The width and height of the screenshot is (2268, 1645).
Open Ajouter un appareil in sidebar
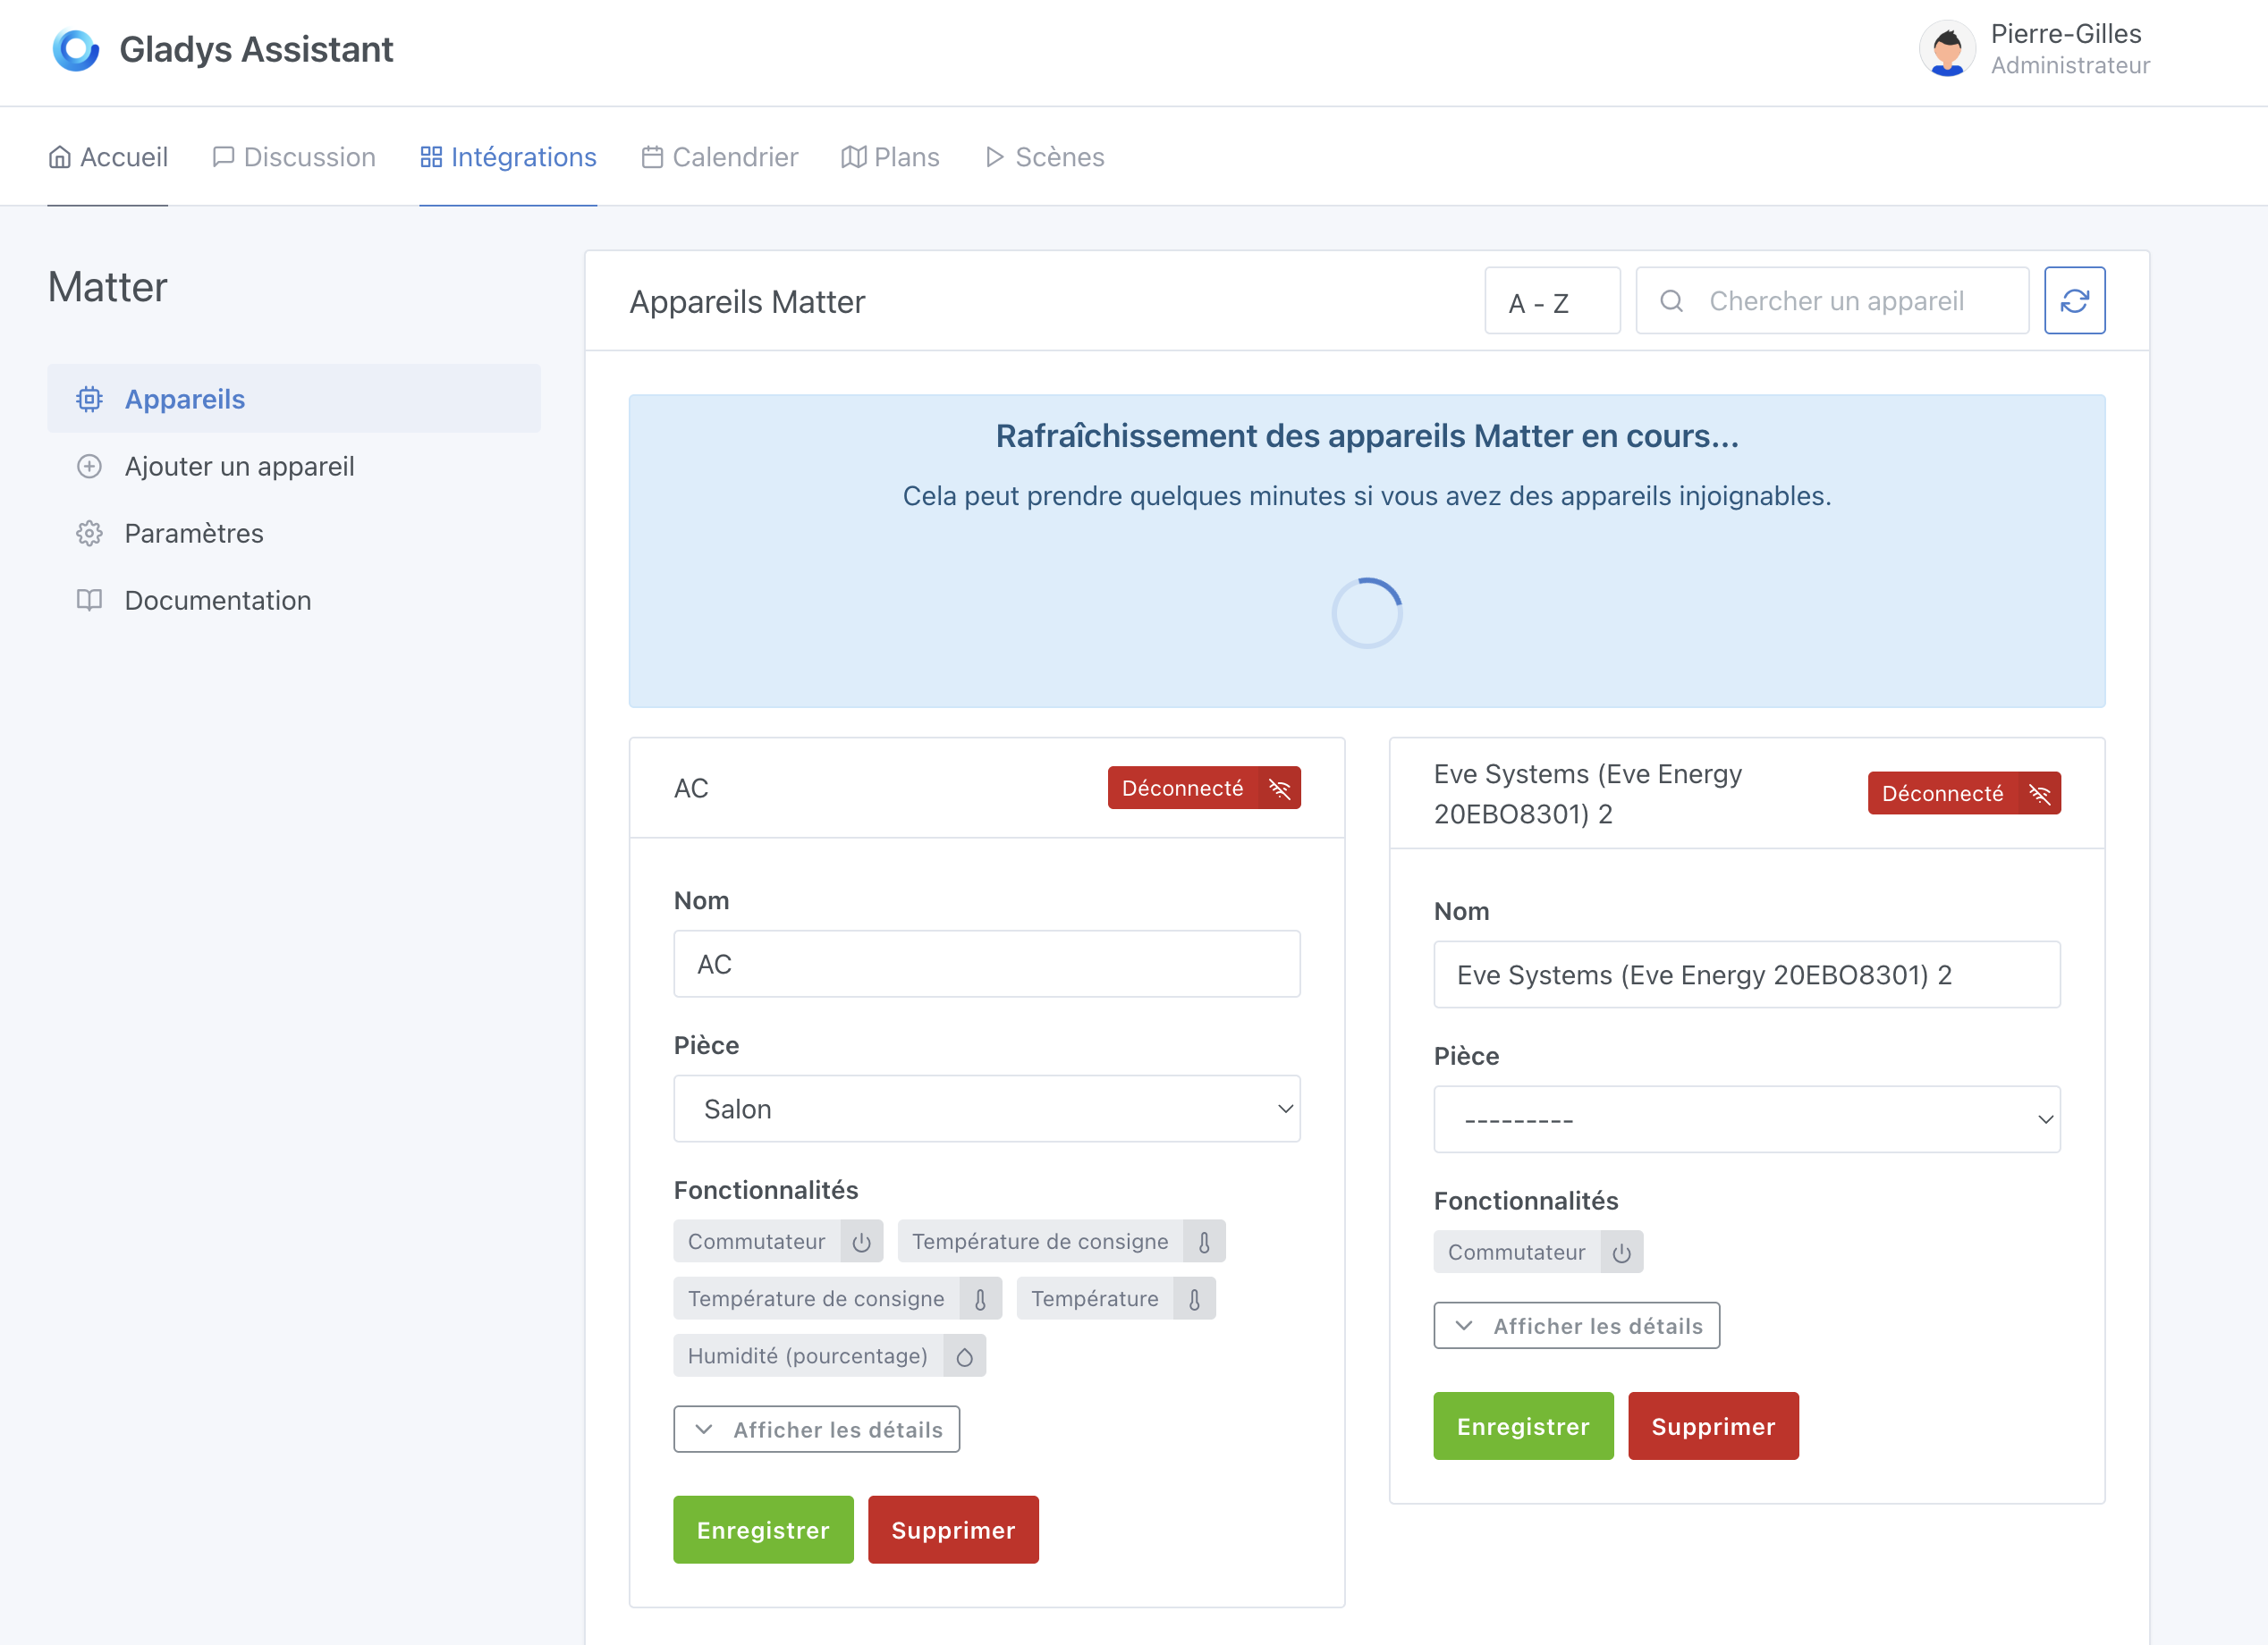tap(294, 466)
